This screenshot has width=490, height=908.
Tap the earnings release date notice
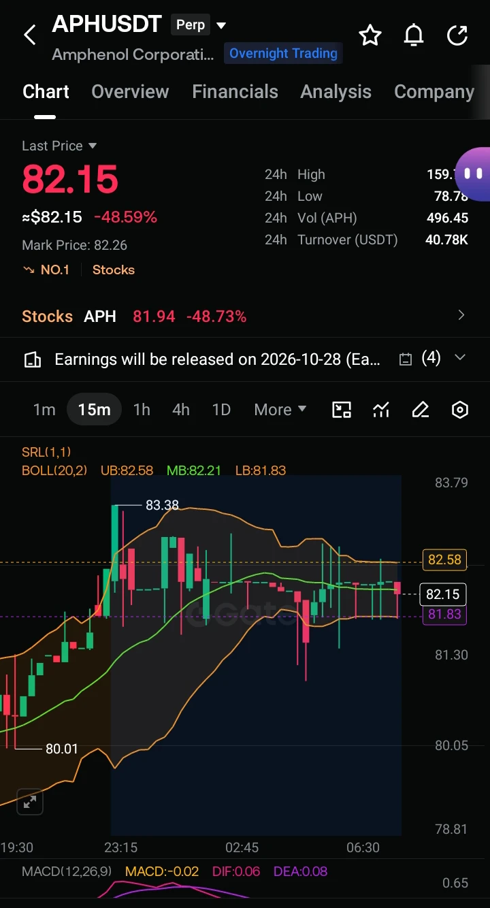217,359
